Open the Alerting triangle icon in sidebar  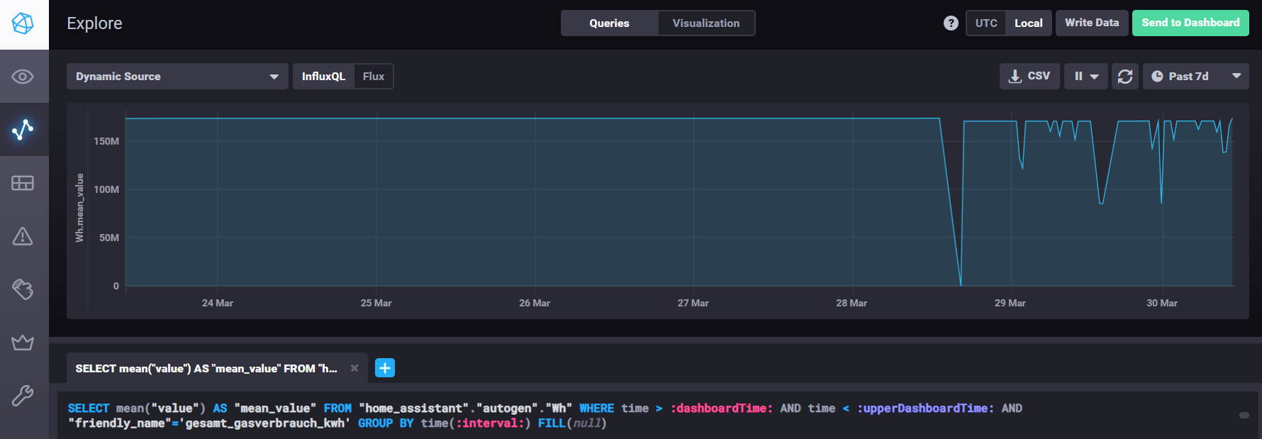tap(23, 236)
